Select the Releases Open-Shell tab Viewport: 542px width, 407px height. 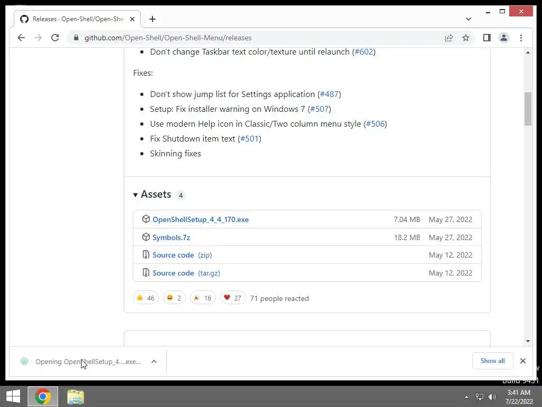pyautogui.click(x=77, y=19)
